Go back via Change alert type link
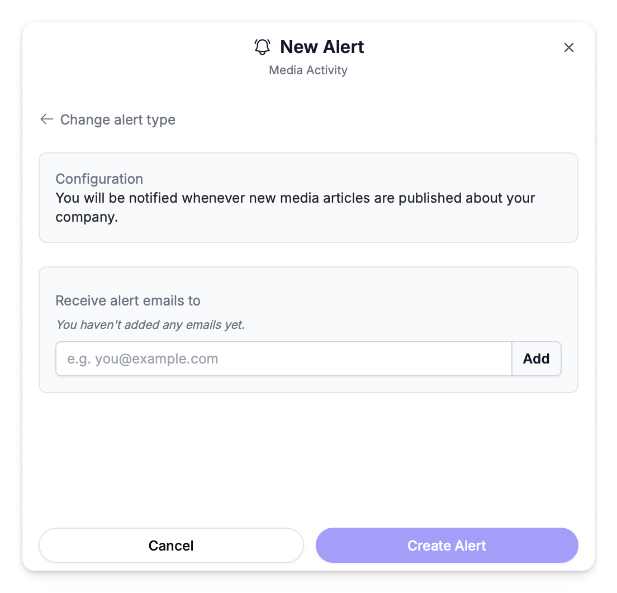The width and height of the screenshot is (617, 593). pyautogui.click(x=117, y=120)
